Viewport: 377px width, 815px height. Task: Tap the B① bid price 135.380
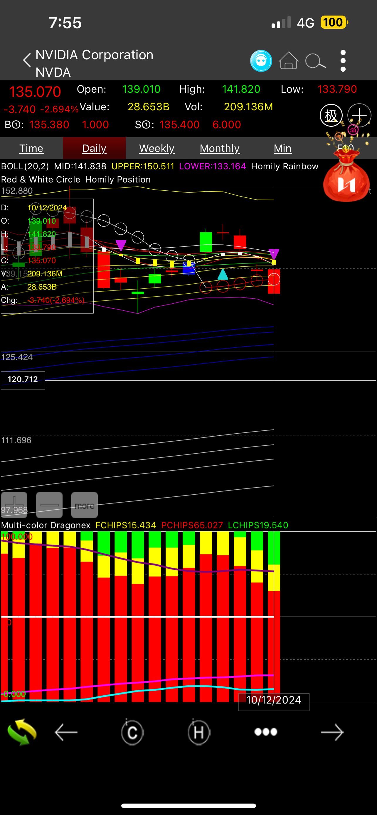(49, 125)
